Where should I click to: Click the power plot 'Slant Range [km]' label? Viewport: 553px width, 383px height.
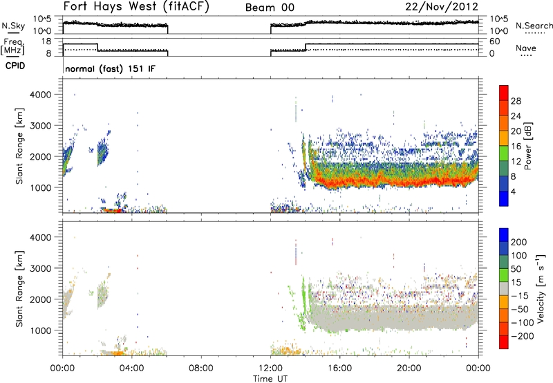[x=19, y=146]
